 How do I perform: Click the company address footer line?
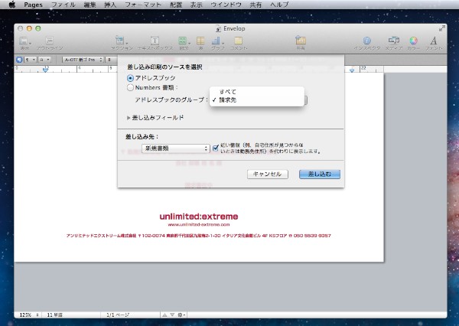pos(198,236)
